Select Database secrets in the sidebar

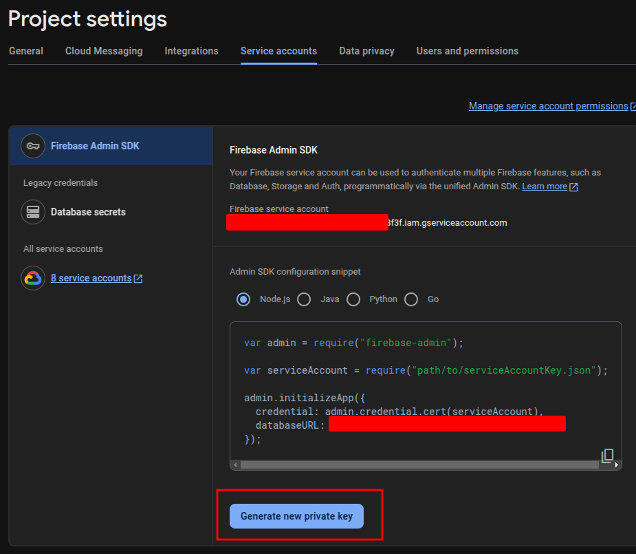(88, 212)
